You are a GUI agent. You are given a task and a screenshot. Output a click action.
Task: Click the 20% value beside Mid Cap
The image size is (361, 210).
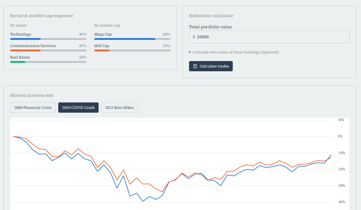pos(167,46)
